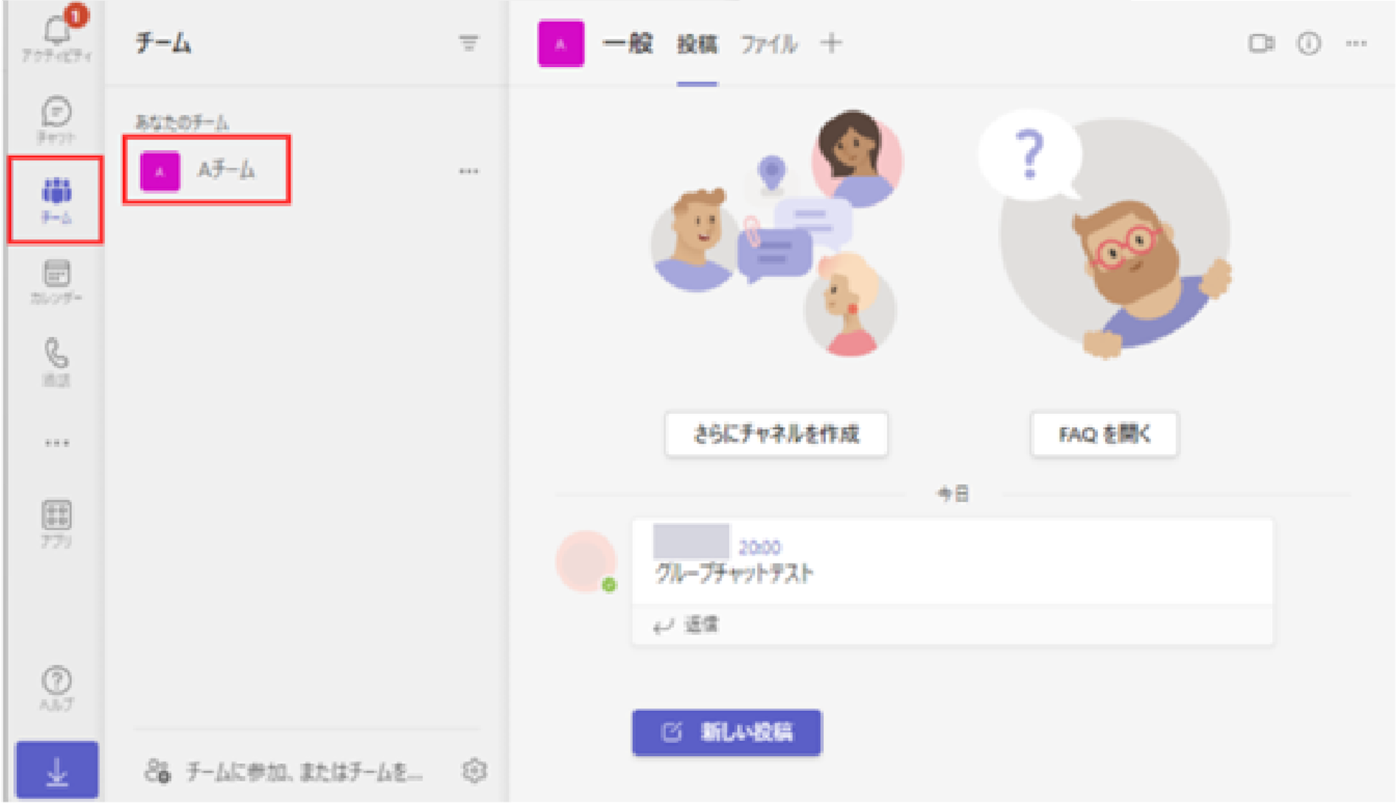Screen dimensions: 1396x803
Task: Open the teams list filter icon
Action: click(468, 44)
